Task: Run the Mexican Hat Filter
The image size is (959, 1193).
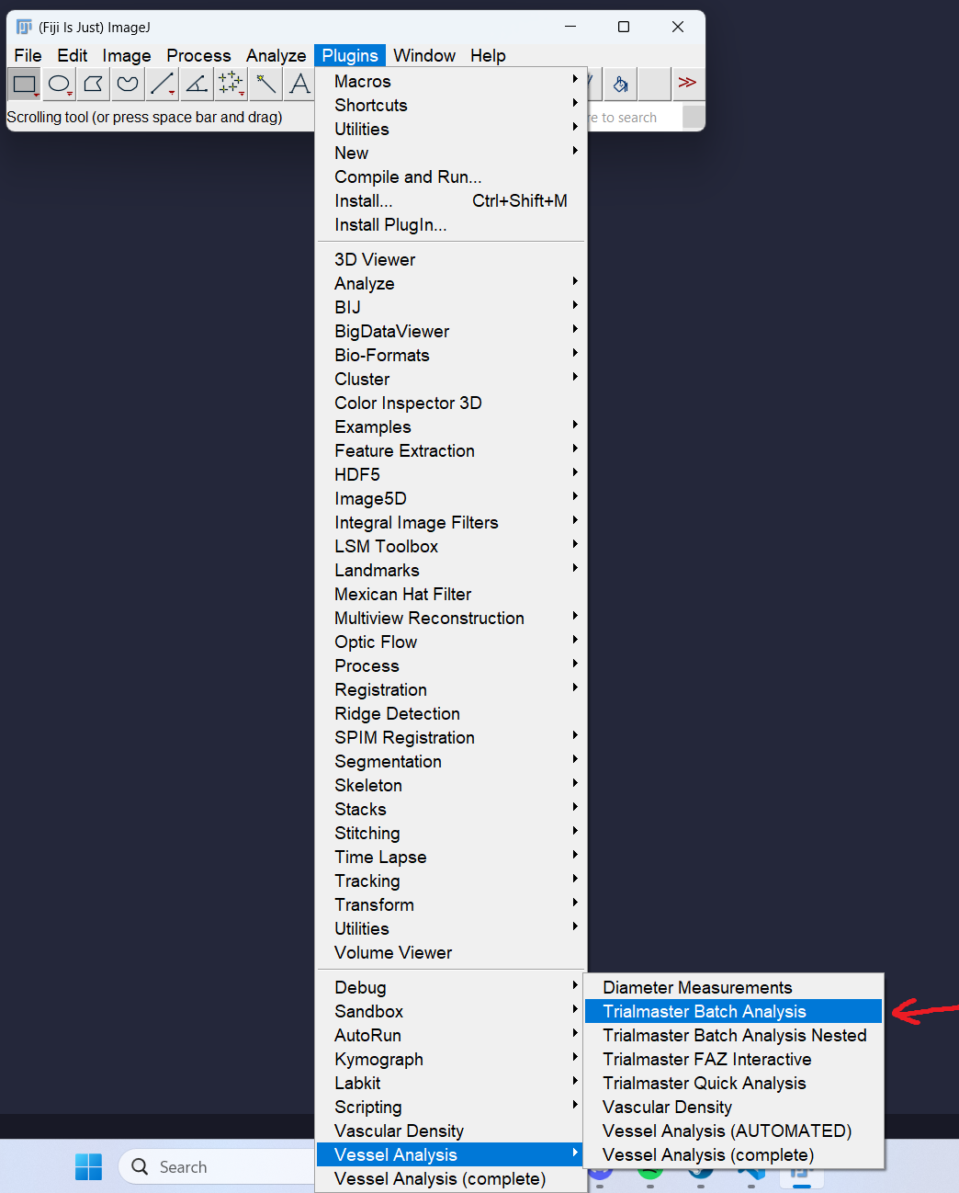Action: (451, 594)
